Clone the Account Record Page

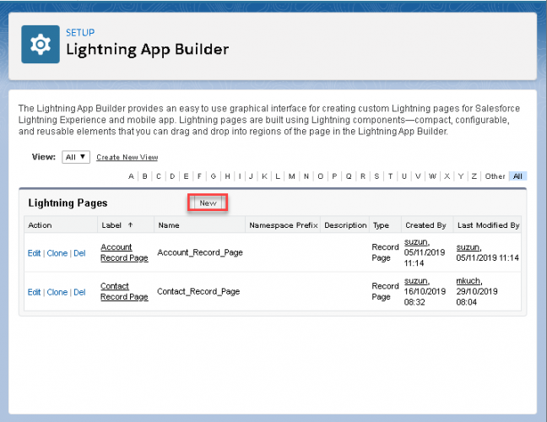[x=57, y=253]
